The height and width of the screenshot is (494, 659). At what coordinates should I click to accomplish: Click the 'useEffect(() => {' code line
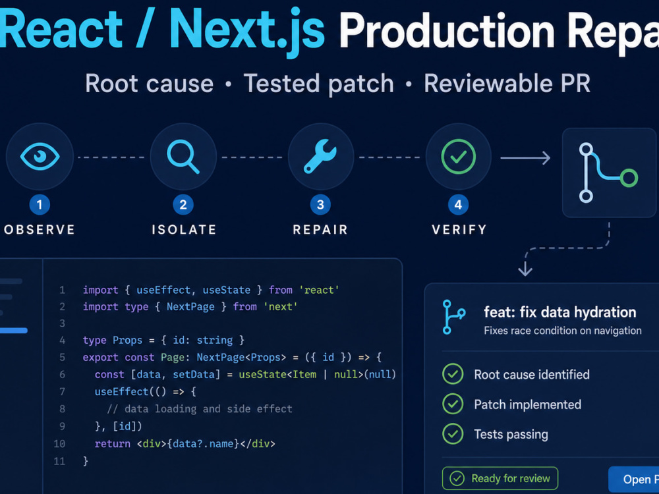[146, 391]
